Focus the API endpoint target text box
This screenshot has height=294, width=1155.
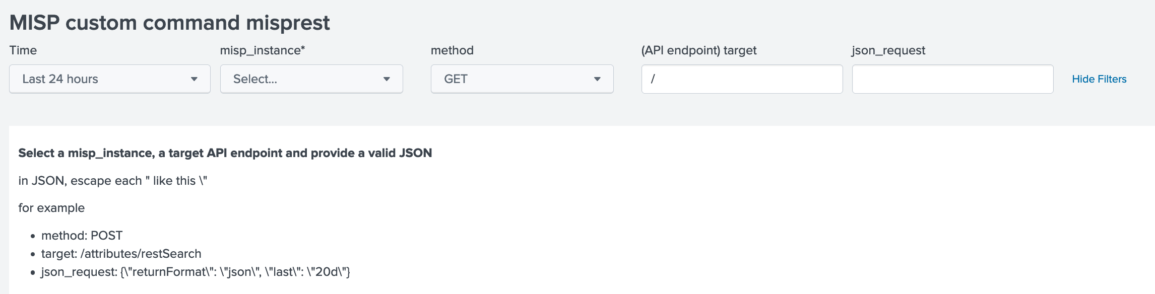click(x=742, y=79)
